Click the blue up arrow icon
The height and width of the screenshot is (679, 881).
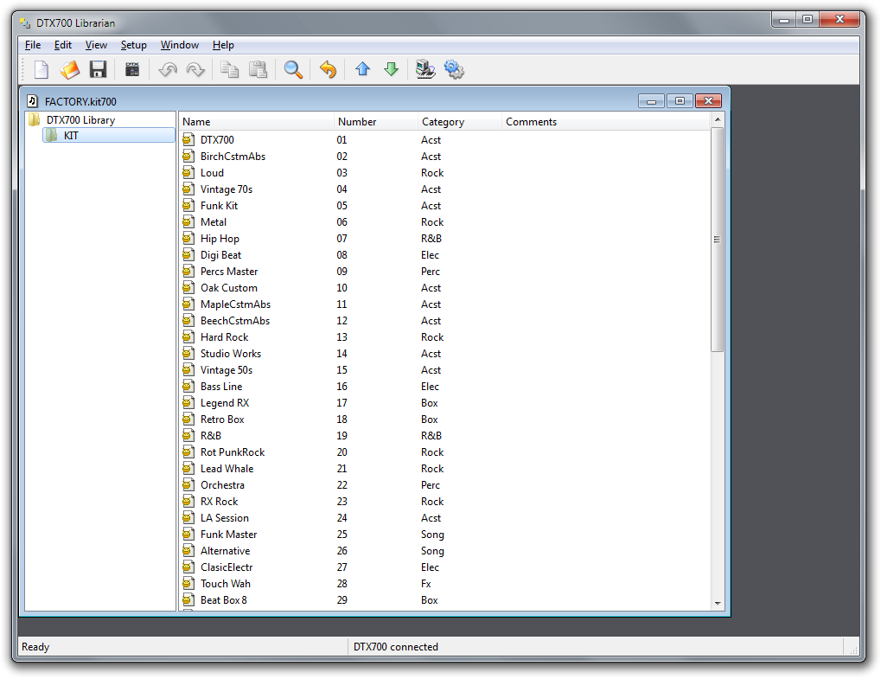pos(362,70)
